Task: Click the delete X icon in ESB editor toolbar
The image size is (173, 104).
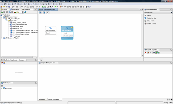Action: tap(48, 12)
